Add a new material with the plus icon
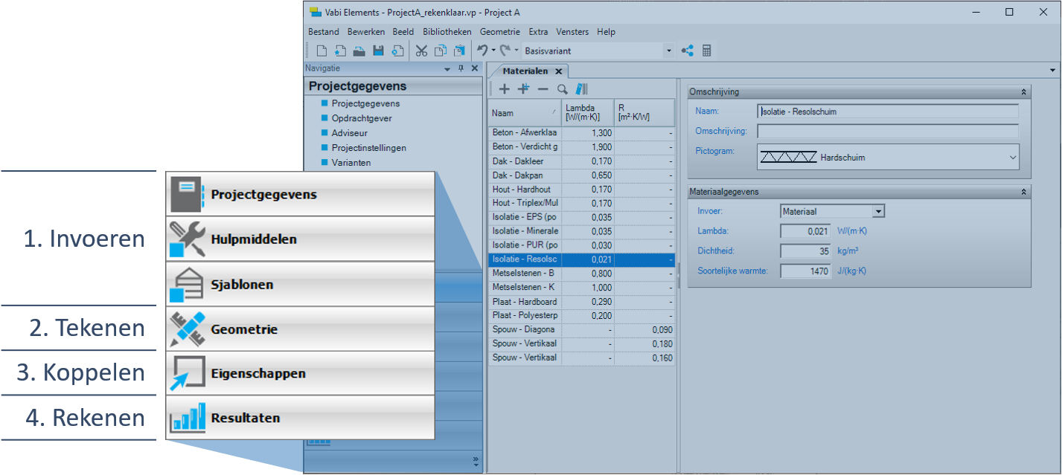The width and height of the screenshot is (1062, 475). click(x=504, y=89)
